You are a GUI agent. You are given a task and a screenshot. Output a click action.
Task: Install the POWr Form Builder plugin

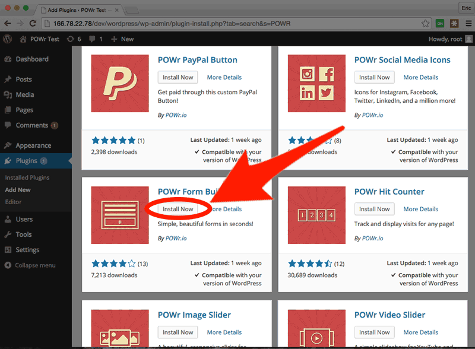[178, 209]
